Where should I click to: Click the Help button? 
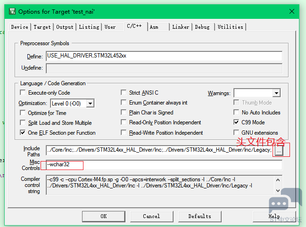[x=274, y=216]
